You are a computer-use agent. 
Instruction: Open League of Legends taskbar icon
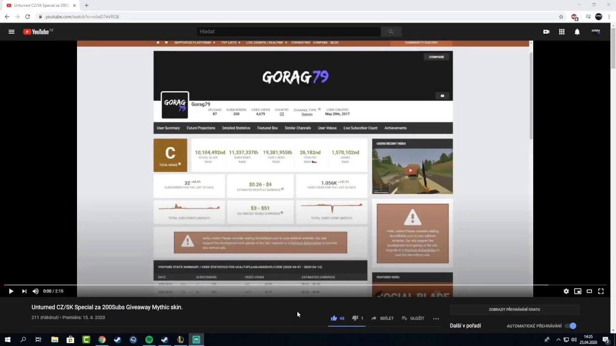click(x=180, y=340)
